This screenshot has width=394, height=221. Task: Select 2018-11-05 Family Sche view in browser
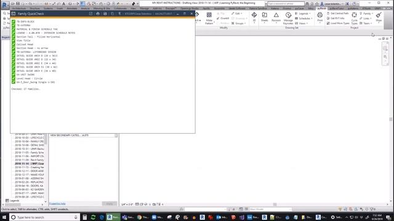(29, 152)
